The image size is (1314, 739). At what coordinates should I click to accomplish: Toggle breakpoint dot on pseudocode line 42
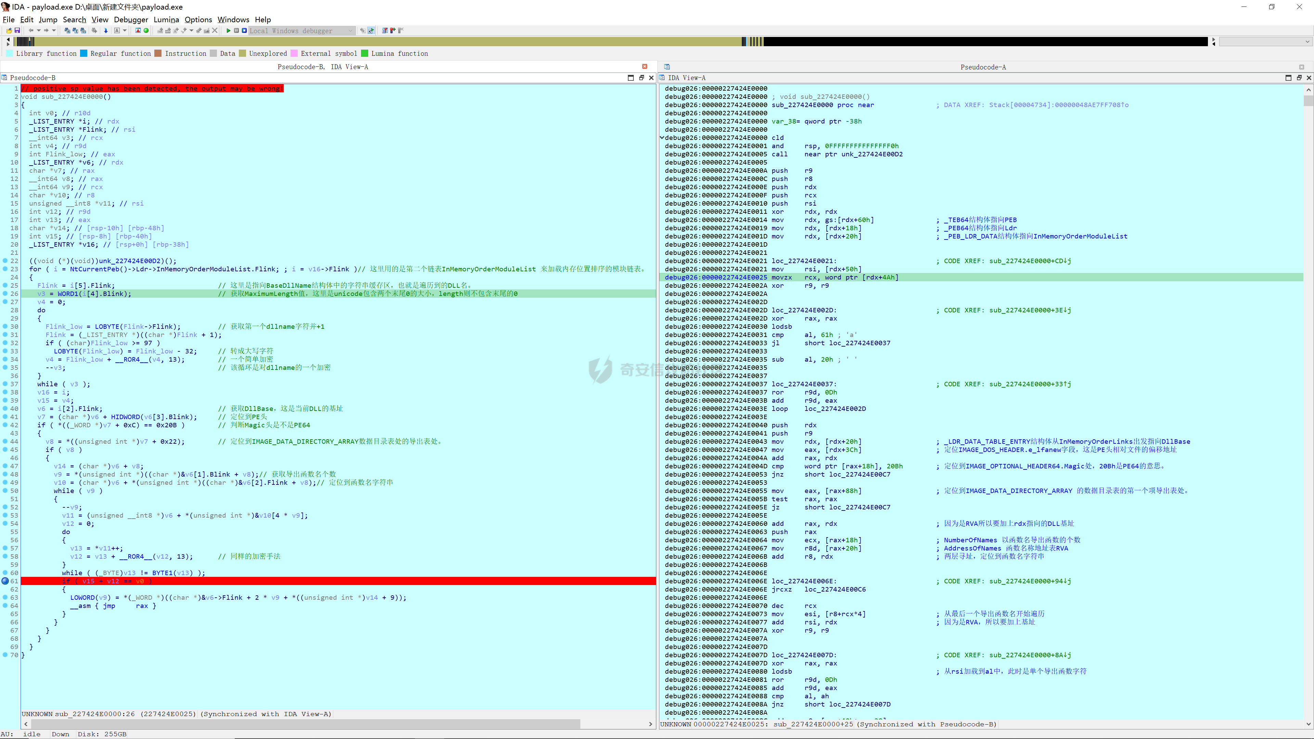5,425
